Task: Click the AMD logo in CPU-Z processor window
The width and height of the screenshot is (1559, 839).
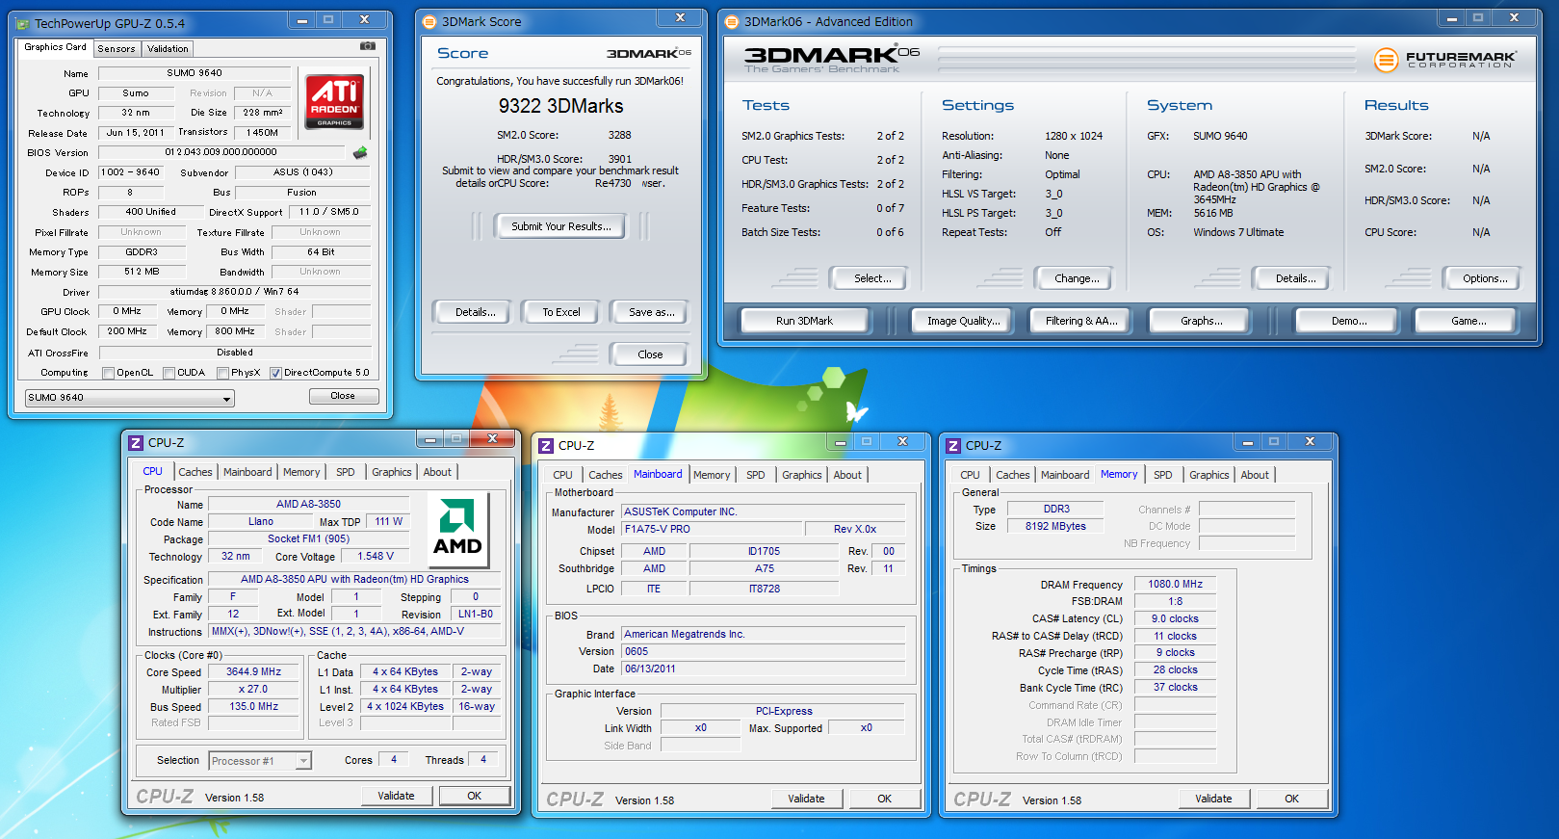Action: click(x=457, y=530)
